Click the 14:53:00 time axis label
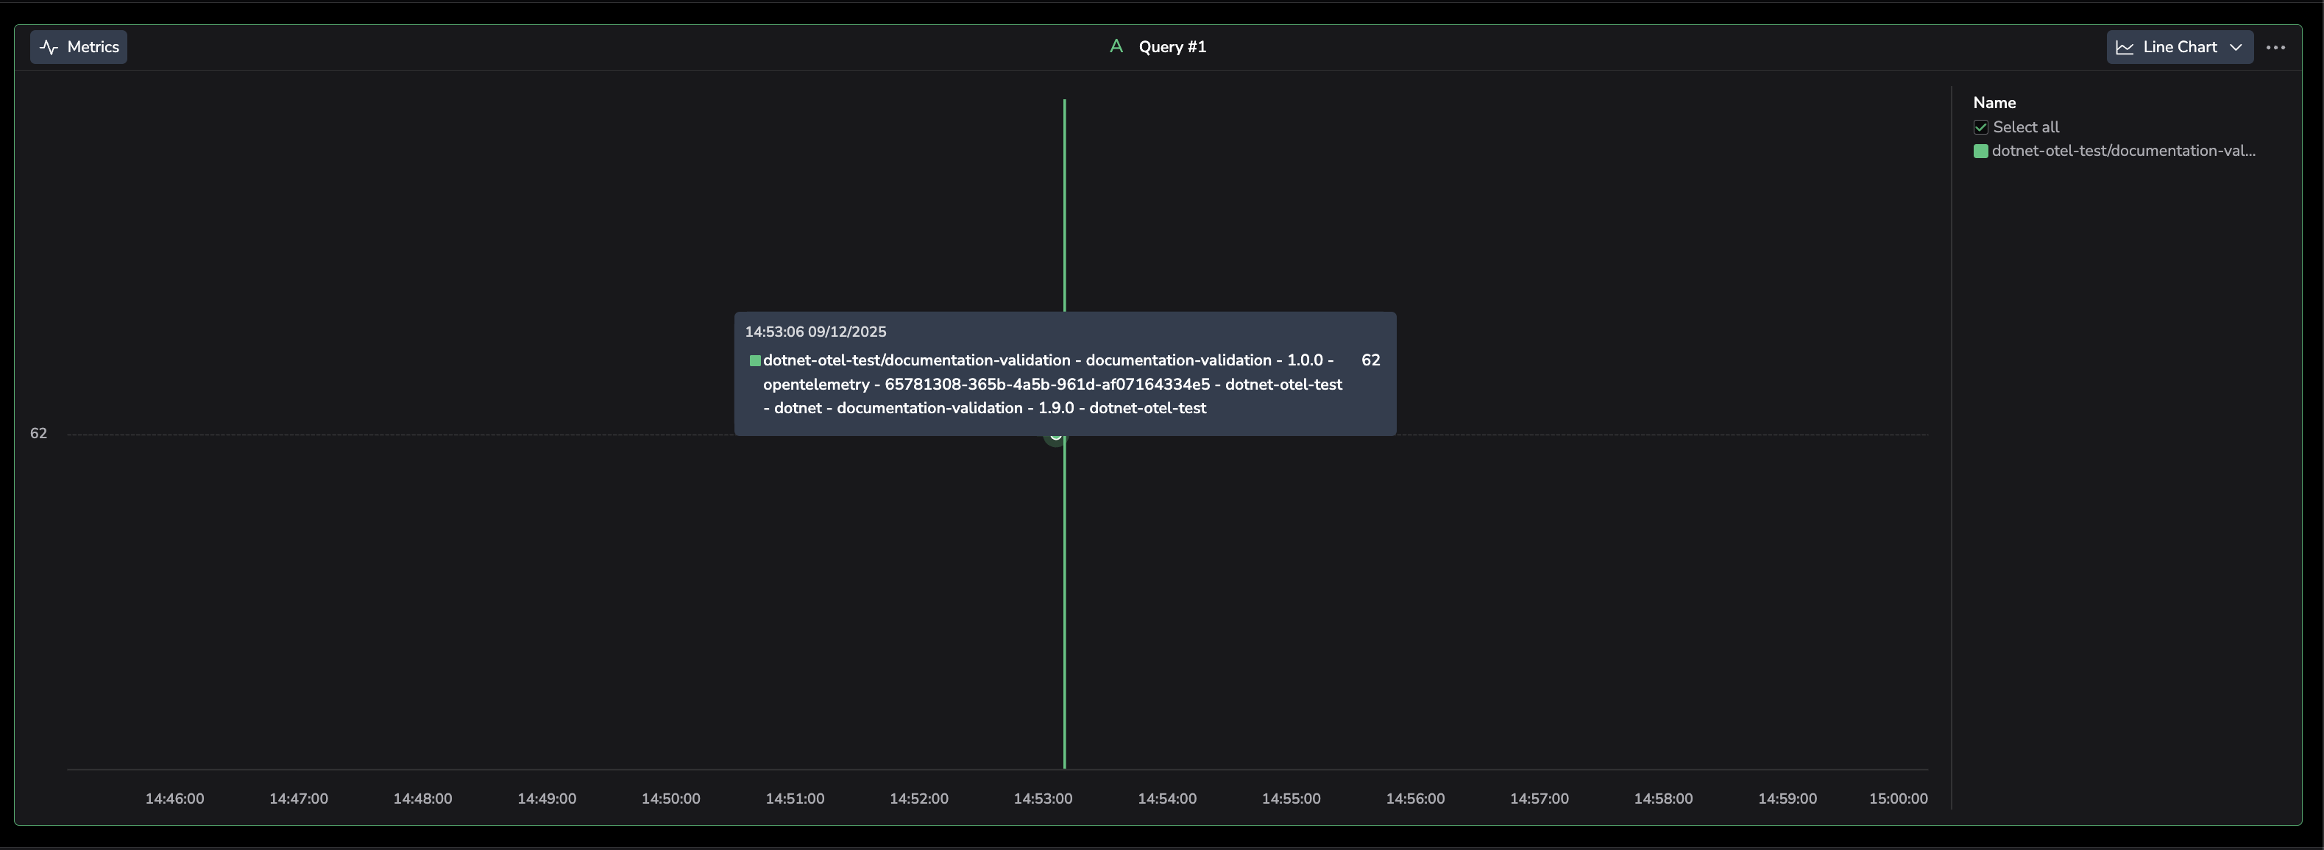The image size is (2324, 850). point(1042,799)
